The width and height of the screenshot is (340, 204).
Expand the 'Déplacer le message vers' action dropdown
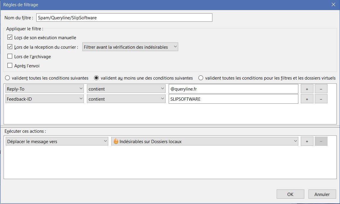click(x=57, y=141)
